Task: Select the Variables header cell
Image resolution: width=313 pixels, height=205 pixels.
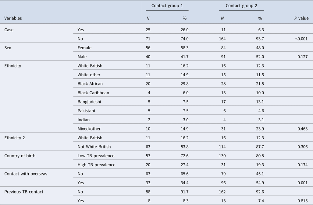Action: pos(13,18)
